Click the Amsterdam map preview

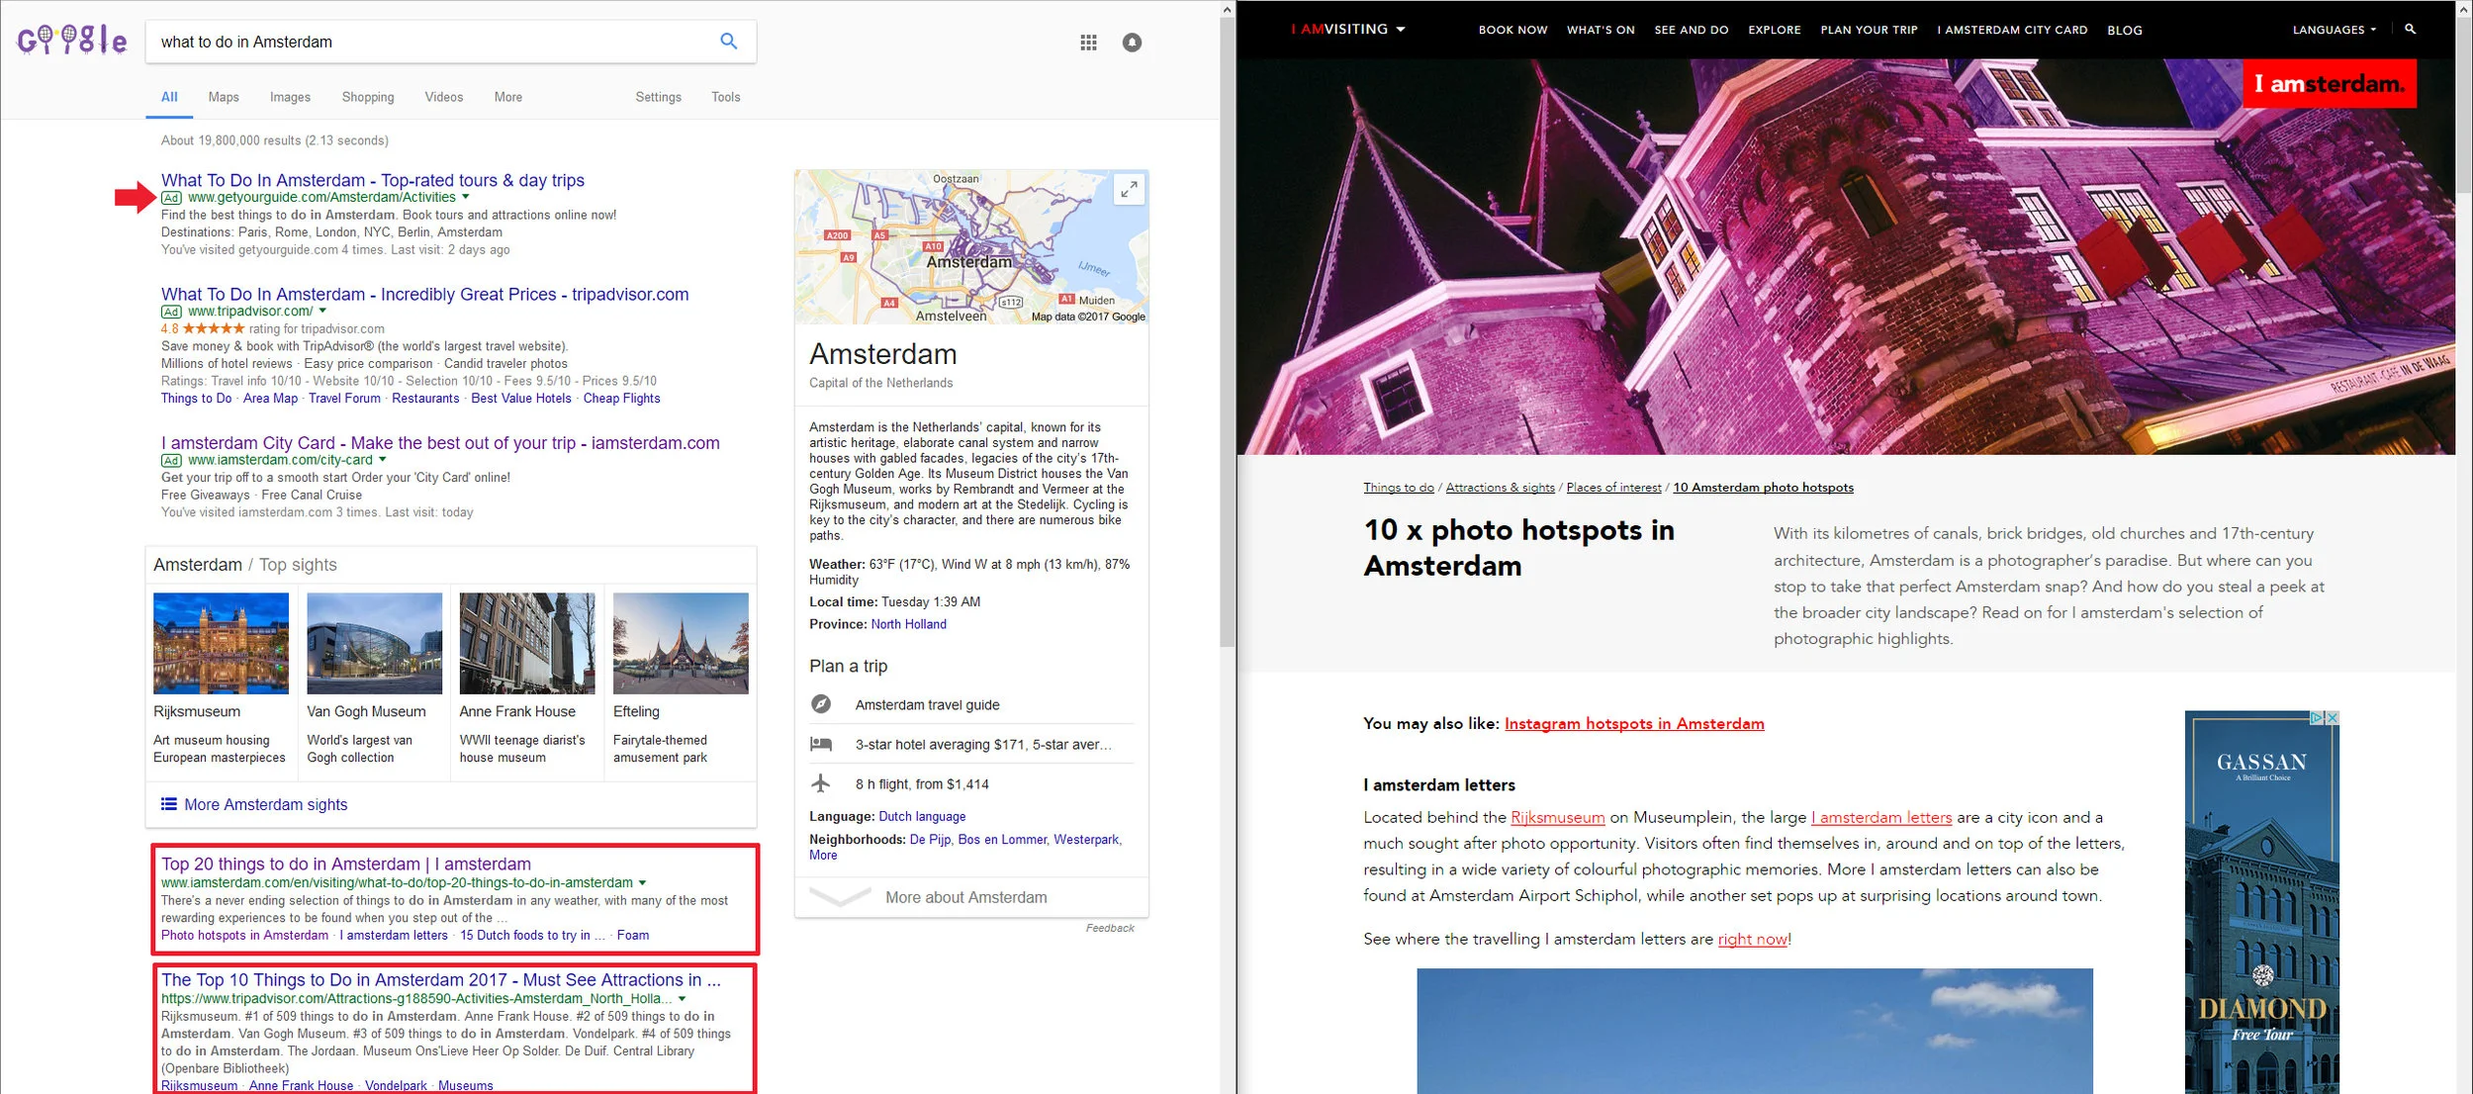click(x=971, y=247)
